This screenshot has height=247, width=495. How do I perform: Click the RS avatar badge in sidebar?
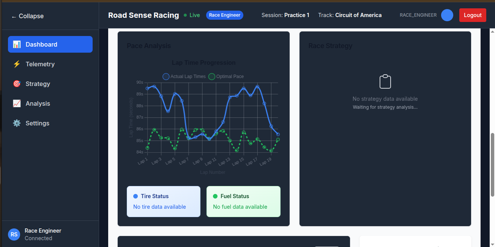coord(14,234)
